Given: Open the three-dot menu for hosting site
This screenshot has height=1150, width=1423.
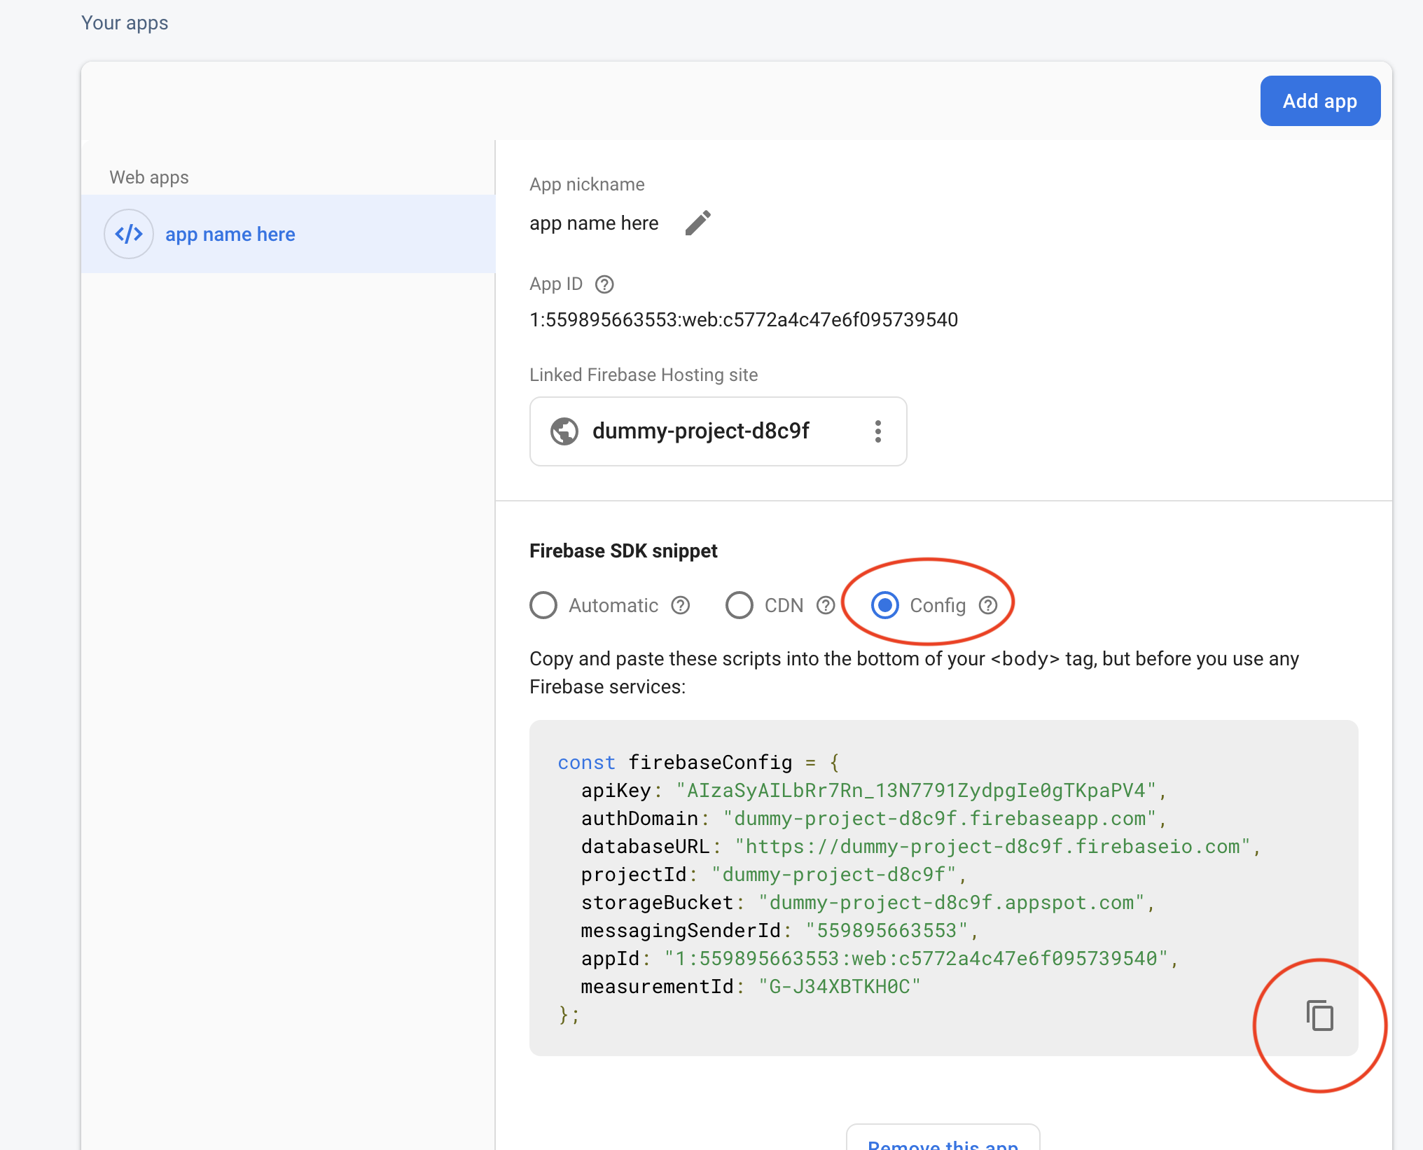Looking at the screenshot, I should [x=877, y=431].
